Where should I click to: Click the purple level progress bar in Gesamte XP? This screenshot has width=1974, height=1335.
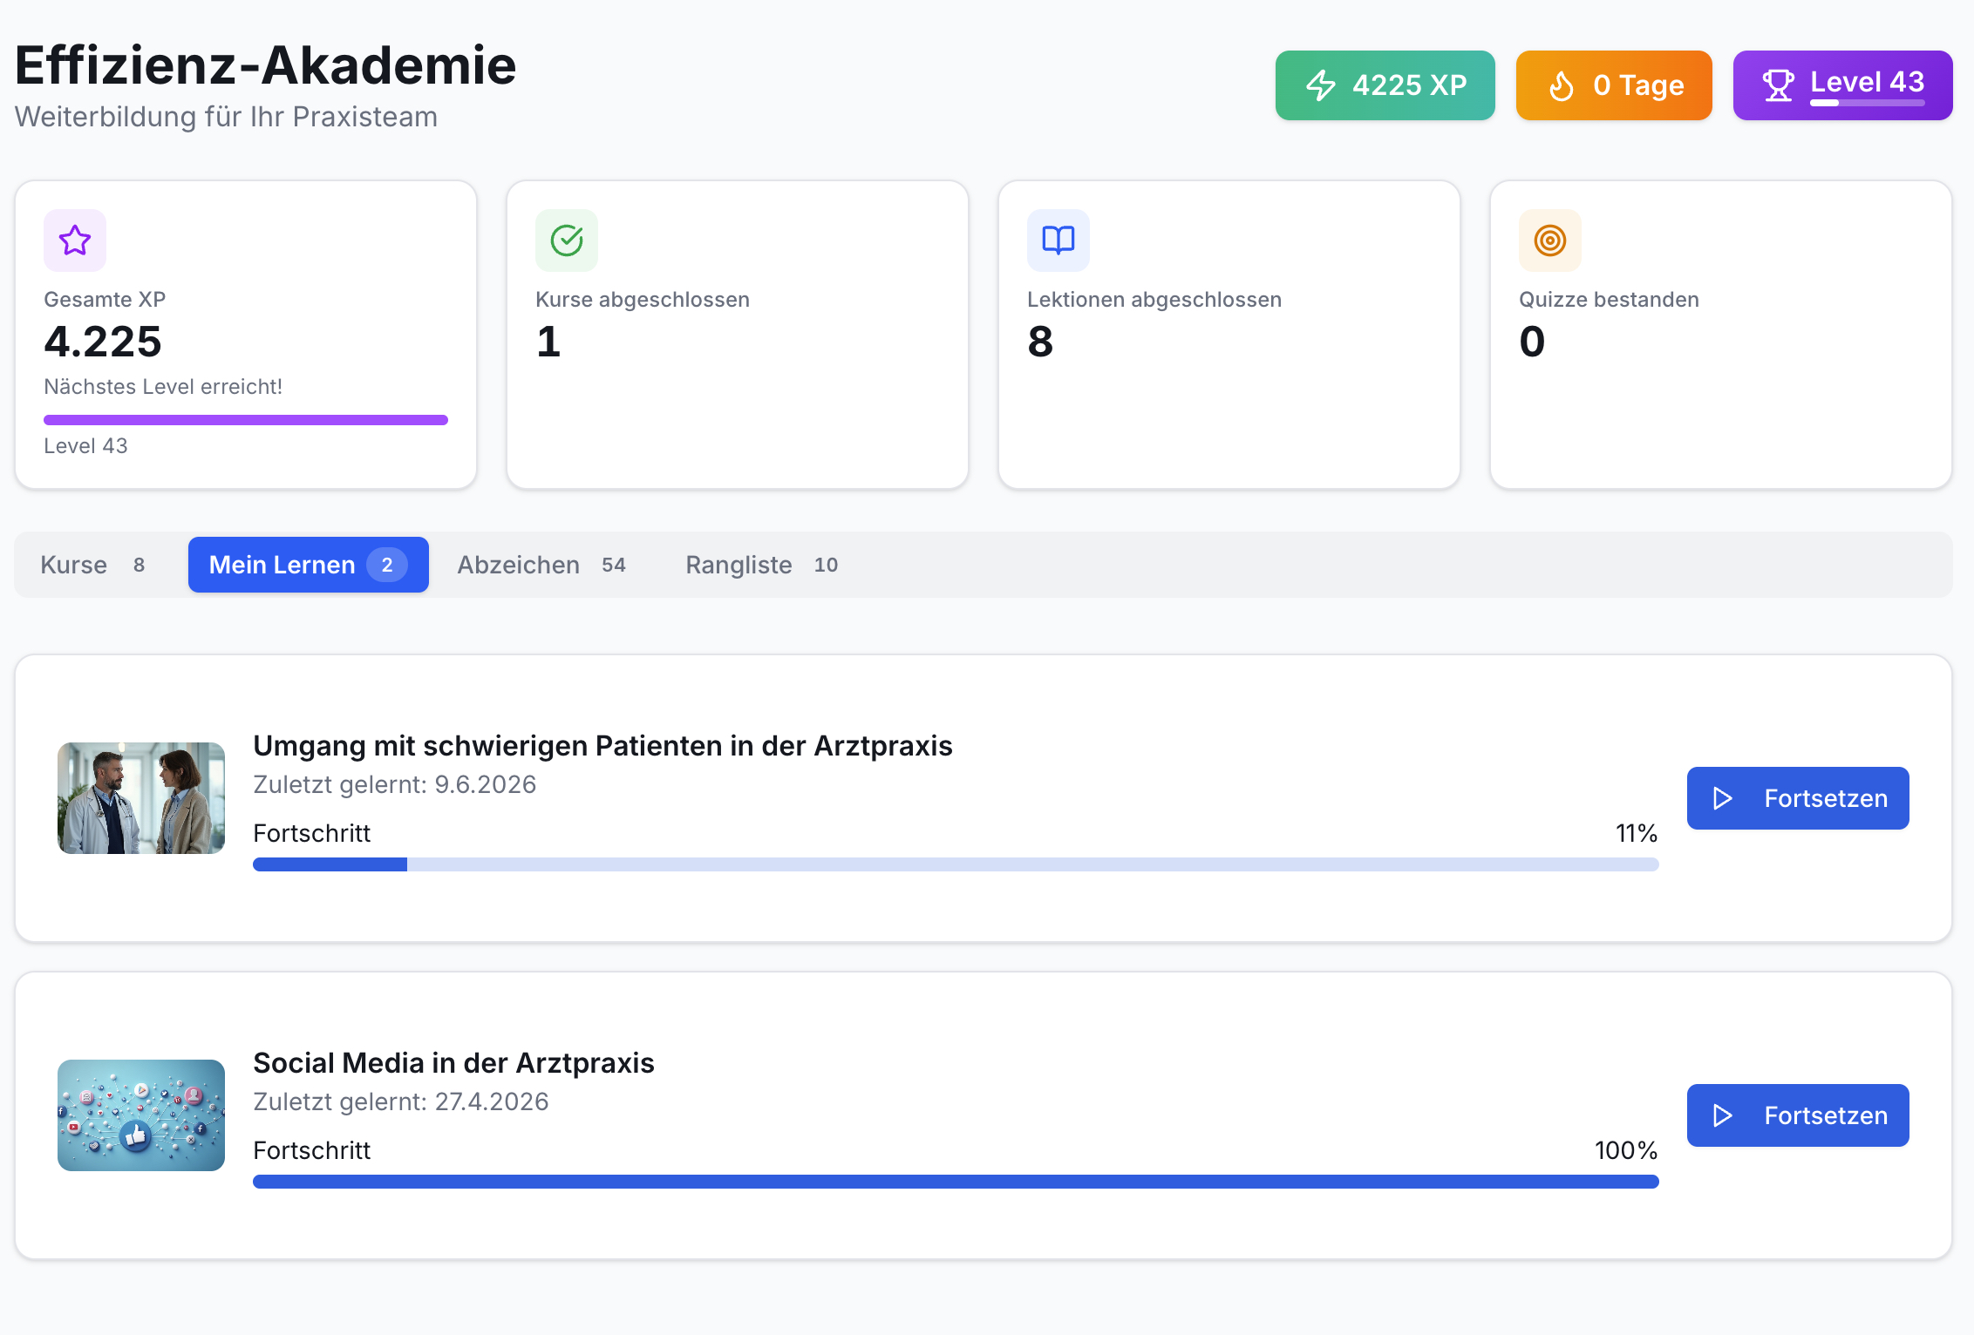click(x=246, y=420)
